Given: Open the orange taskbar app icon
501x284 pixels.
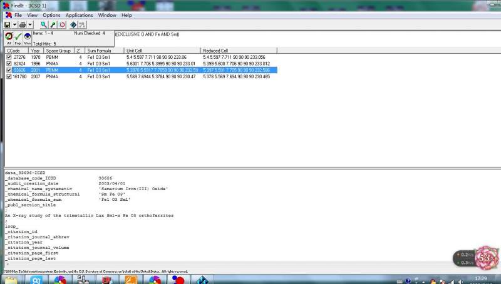Looking at the screenshot, I should [131, 280].
